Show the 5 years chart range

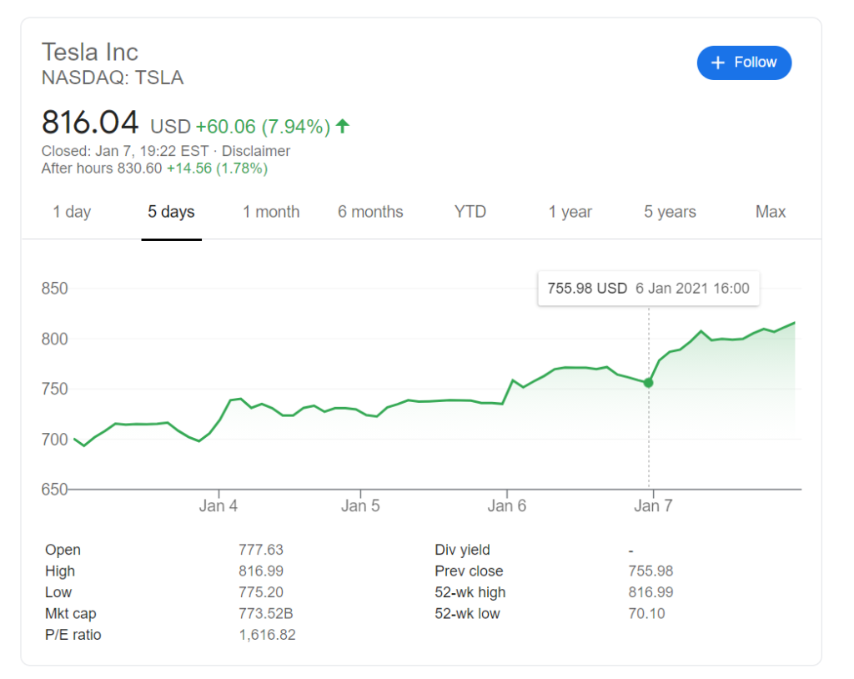670,212
